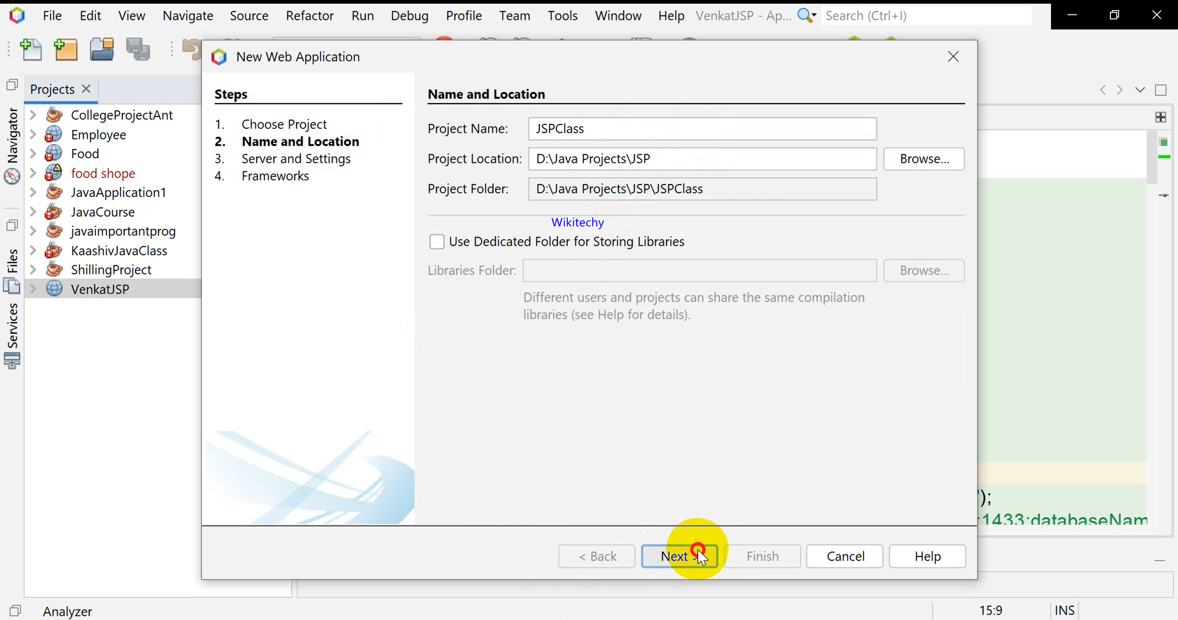Click the Open Project toolbar icon

pos(102,50)
